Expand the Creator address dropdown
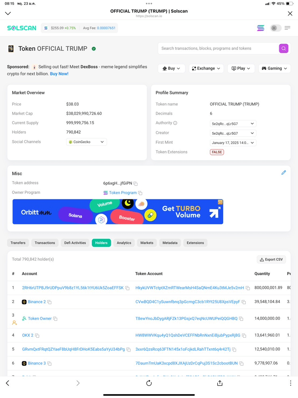Screen dimensions: 298x398 [x=233, y=133]
